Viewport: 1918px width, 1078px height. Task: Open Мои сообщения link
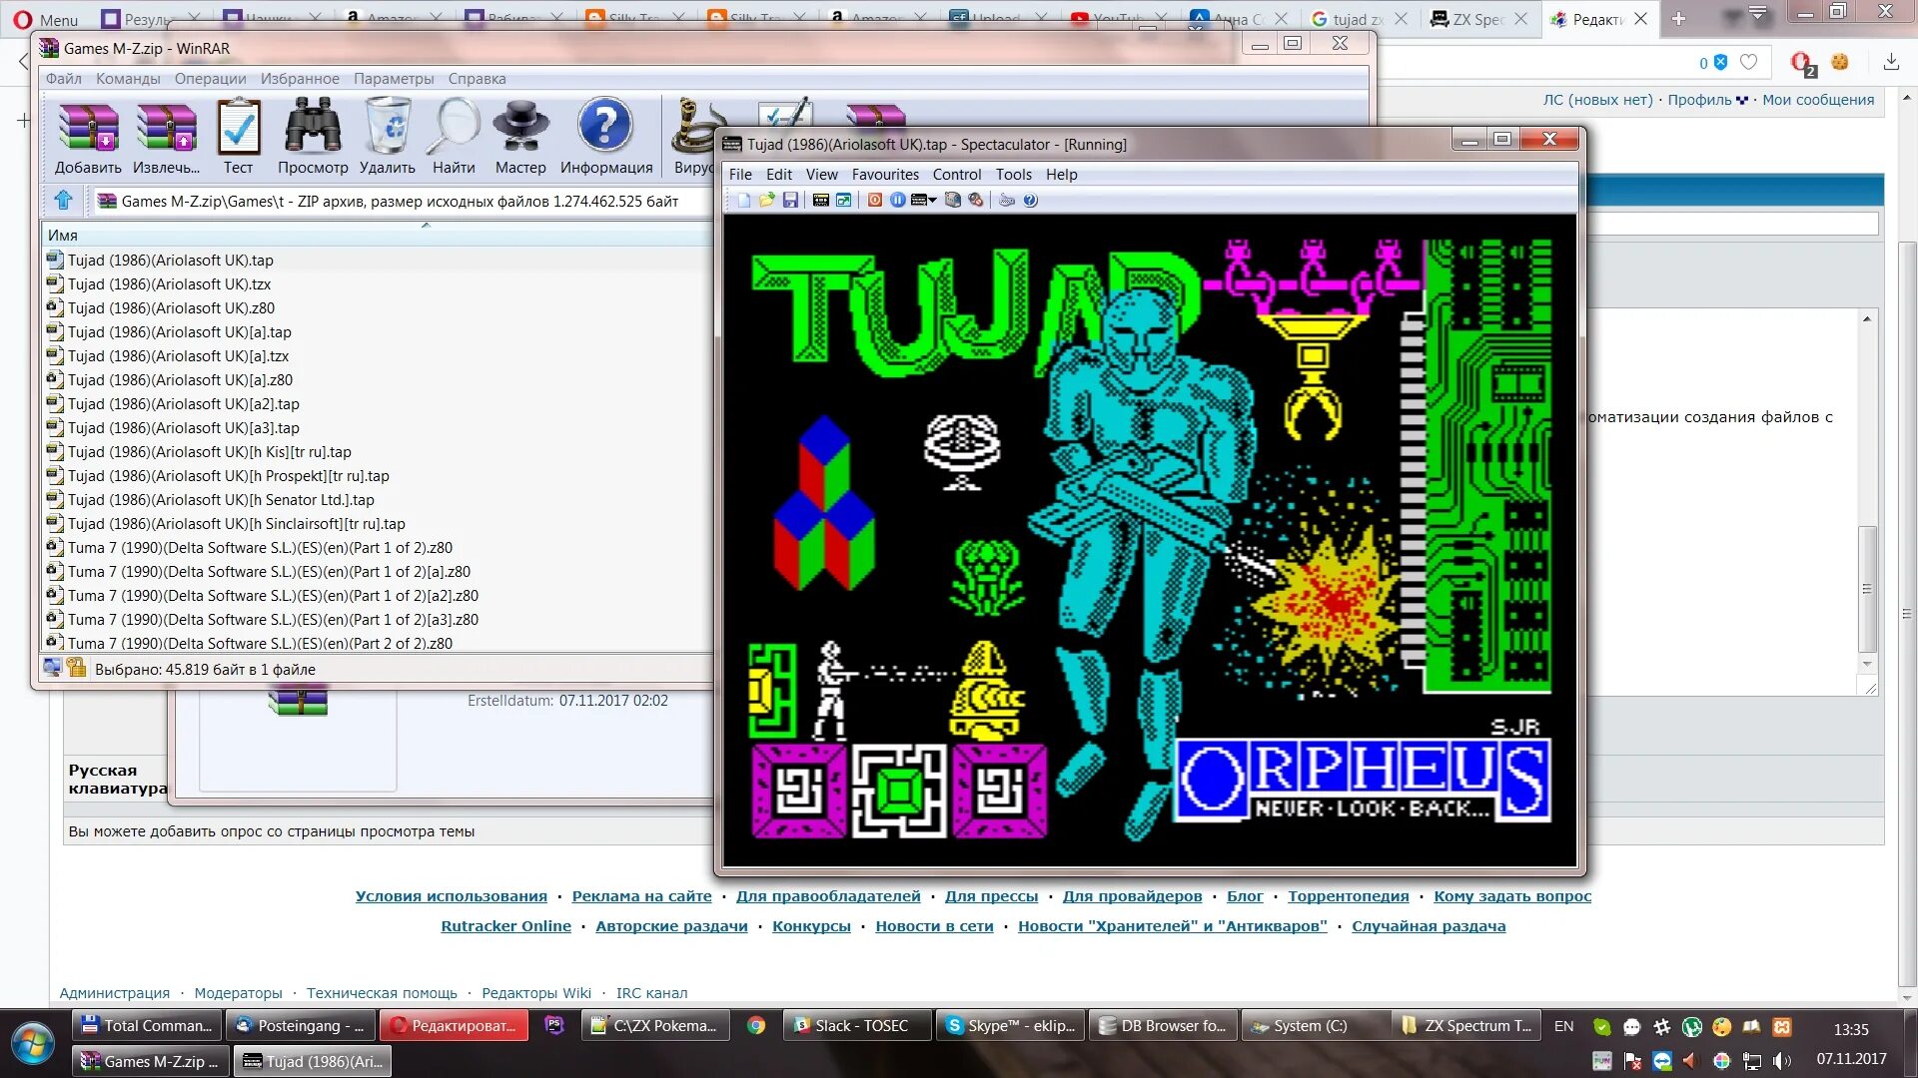pyautogui.click(x=1818, y=99)
